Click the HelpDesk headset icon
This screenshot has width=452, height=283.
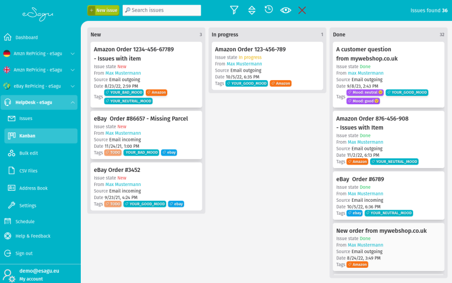tap(8, 103)
